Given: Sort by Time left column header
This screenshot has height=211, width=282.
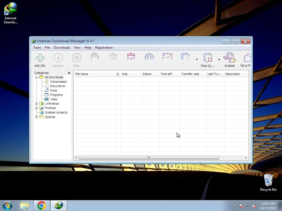Looking at the screenshot, I should [x=169, y=74].
